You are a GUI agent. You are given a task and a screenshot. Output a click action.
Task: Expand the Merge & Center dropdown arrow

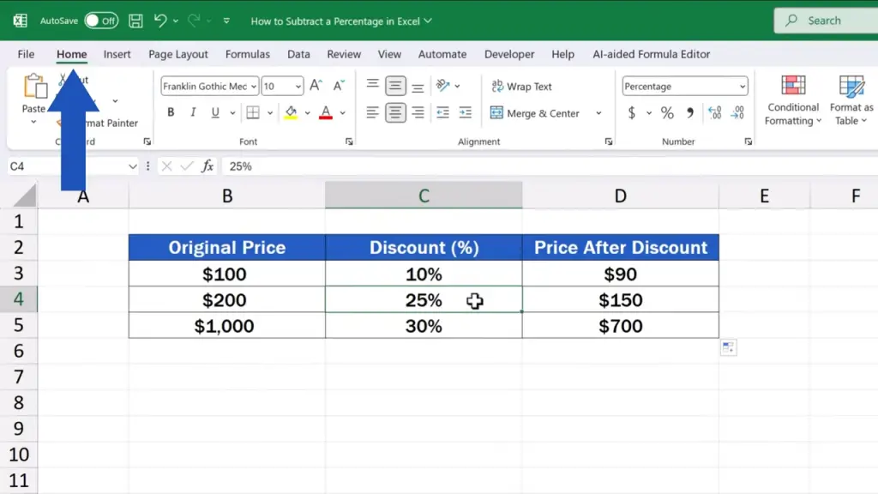click(x=598, y=113)
